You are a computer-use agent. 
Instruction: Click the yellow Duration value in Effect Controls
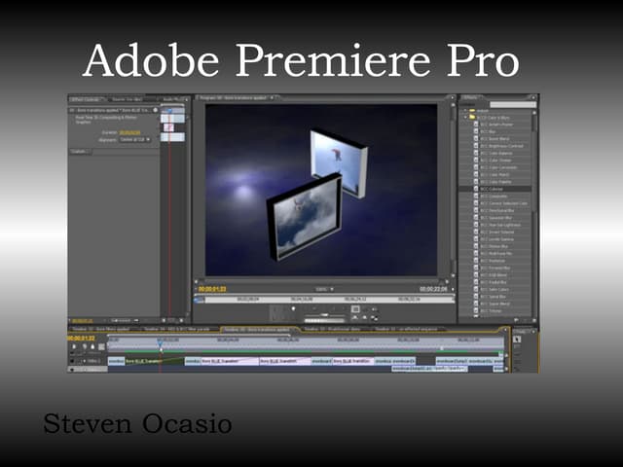pos(128,131)
